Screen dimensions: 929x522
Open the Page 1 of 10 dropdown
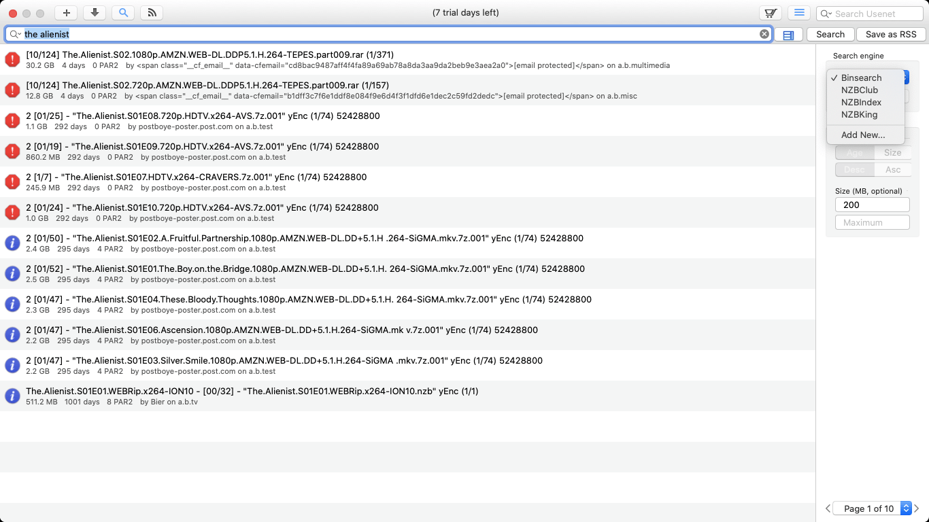(873, 508)
